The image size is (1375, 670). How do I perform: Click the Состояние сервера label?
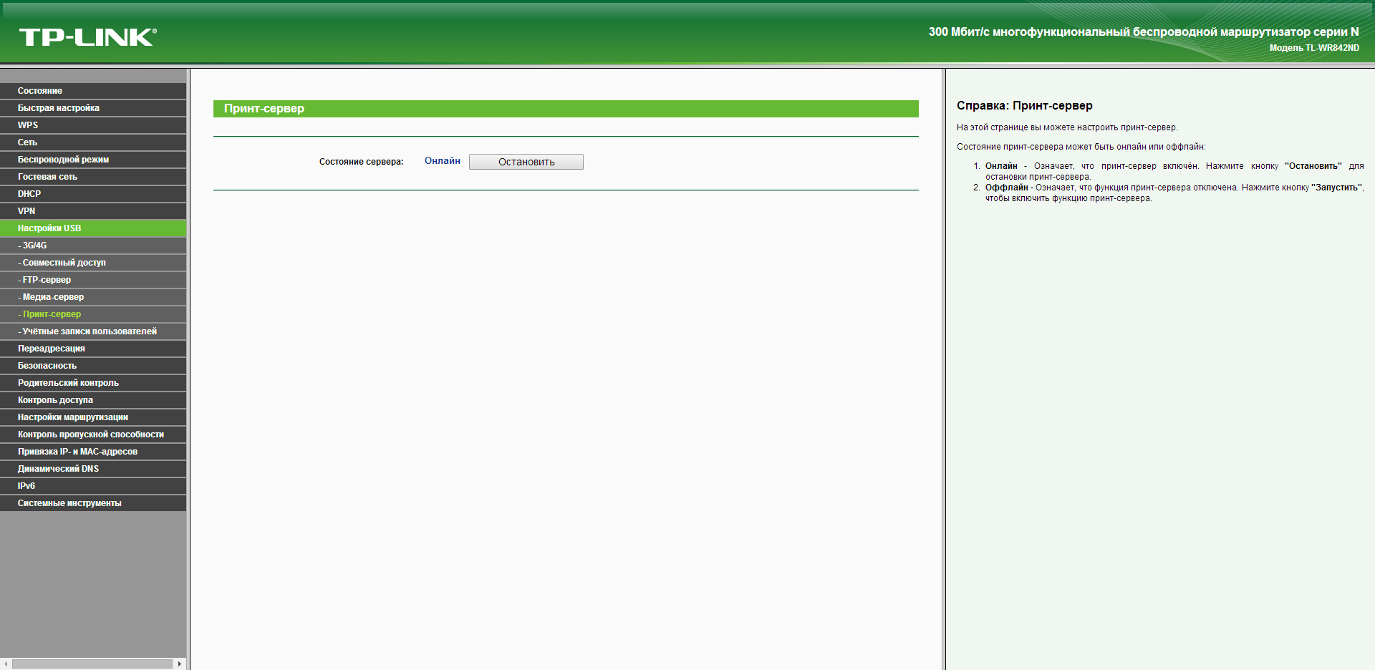point(362,162)
